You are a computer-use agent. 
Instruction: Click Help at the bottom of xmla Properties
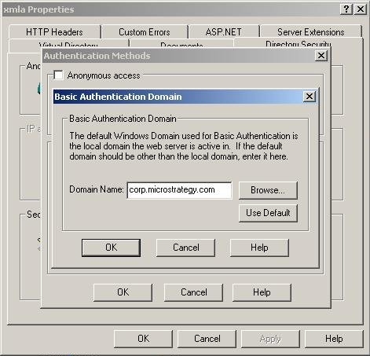(x=334, y=339)
